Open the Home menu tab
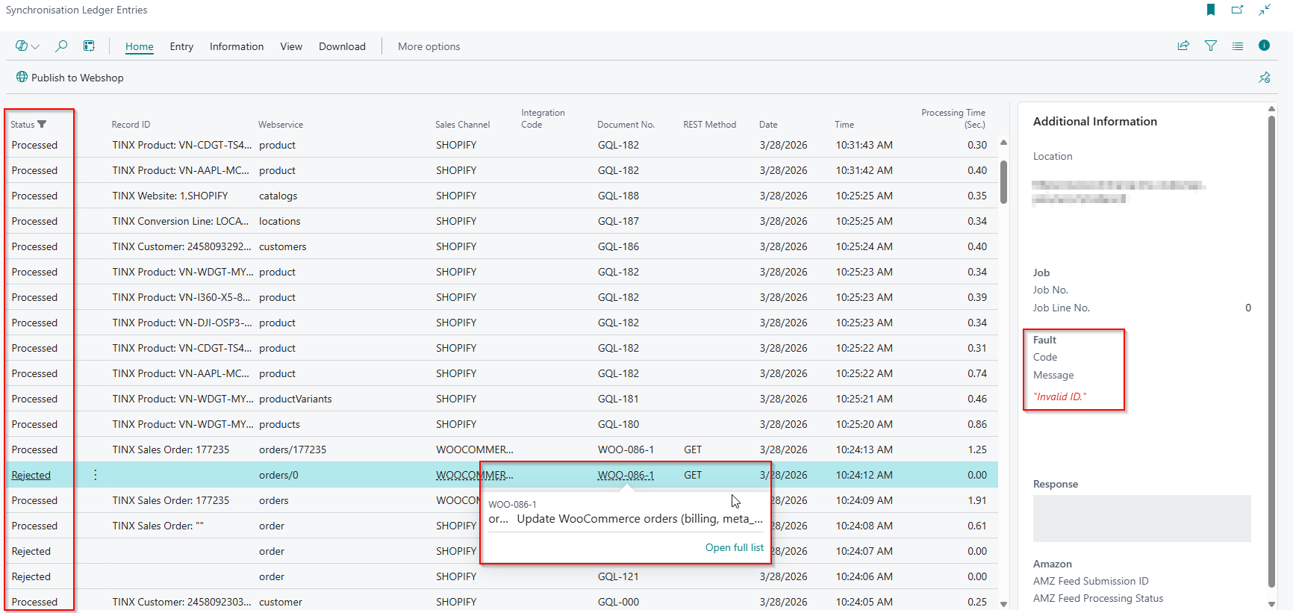 point(140,46)
